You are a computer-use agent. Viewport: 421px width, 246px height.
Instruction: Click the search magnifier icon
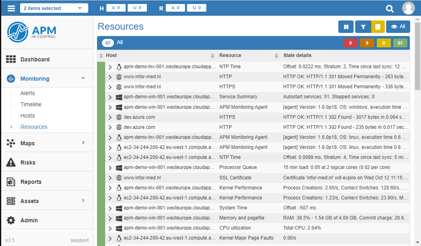(390, 8)
